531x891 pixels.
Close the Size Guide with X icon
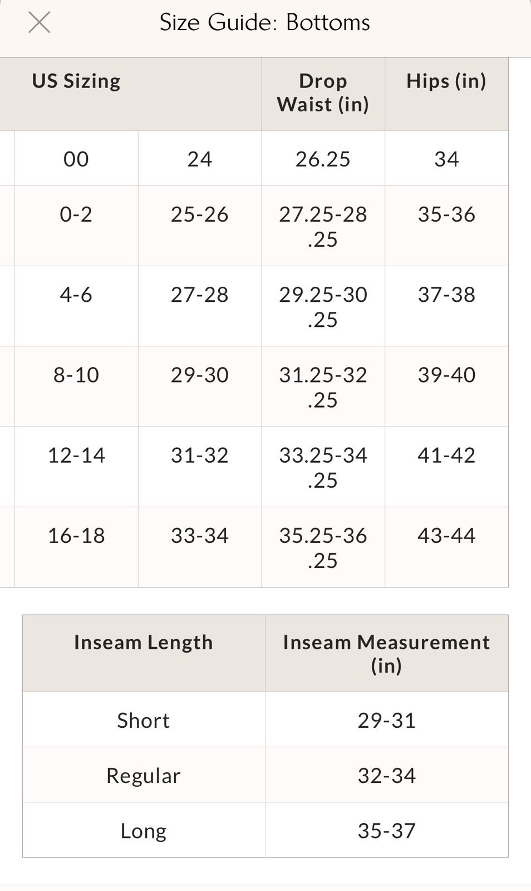tap(39, 23)
